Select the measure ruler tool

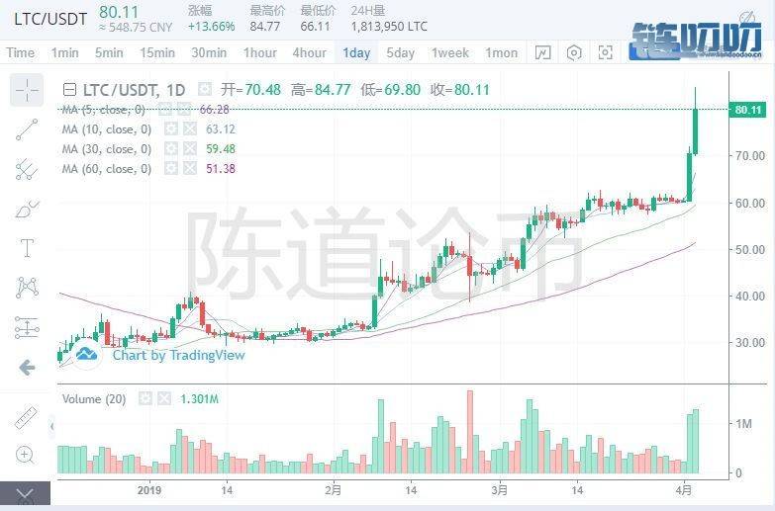tap(26, 417)
